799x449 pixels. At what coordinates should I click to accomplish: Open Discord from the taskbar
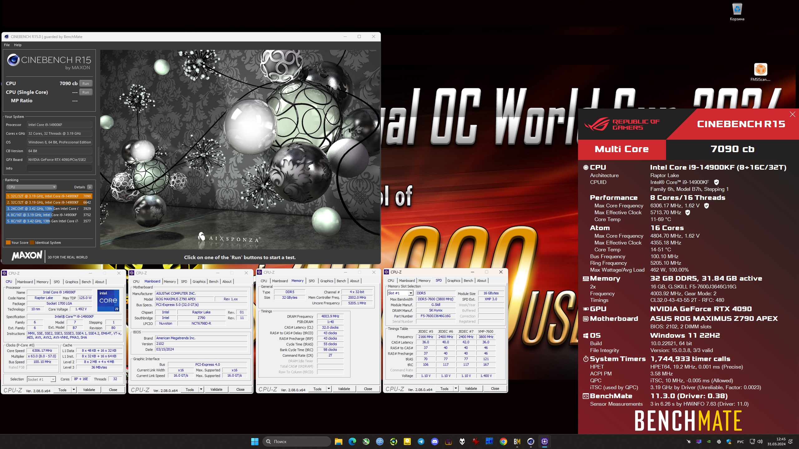434,441
